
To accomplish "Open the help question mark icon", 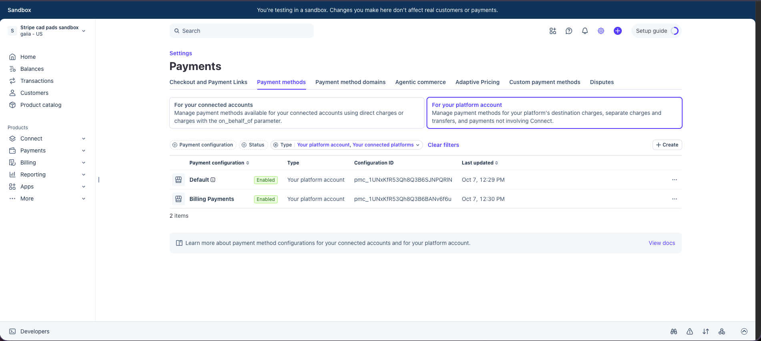I will (x=569, y=31).
